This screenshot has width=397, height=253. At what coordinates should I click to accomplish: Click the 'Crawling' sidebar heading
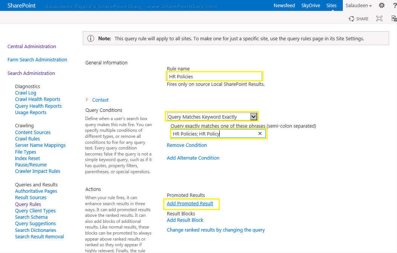[24, 125]
